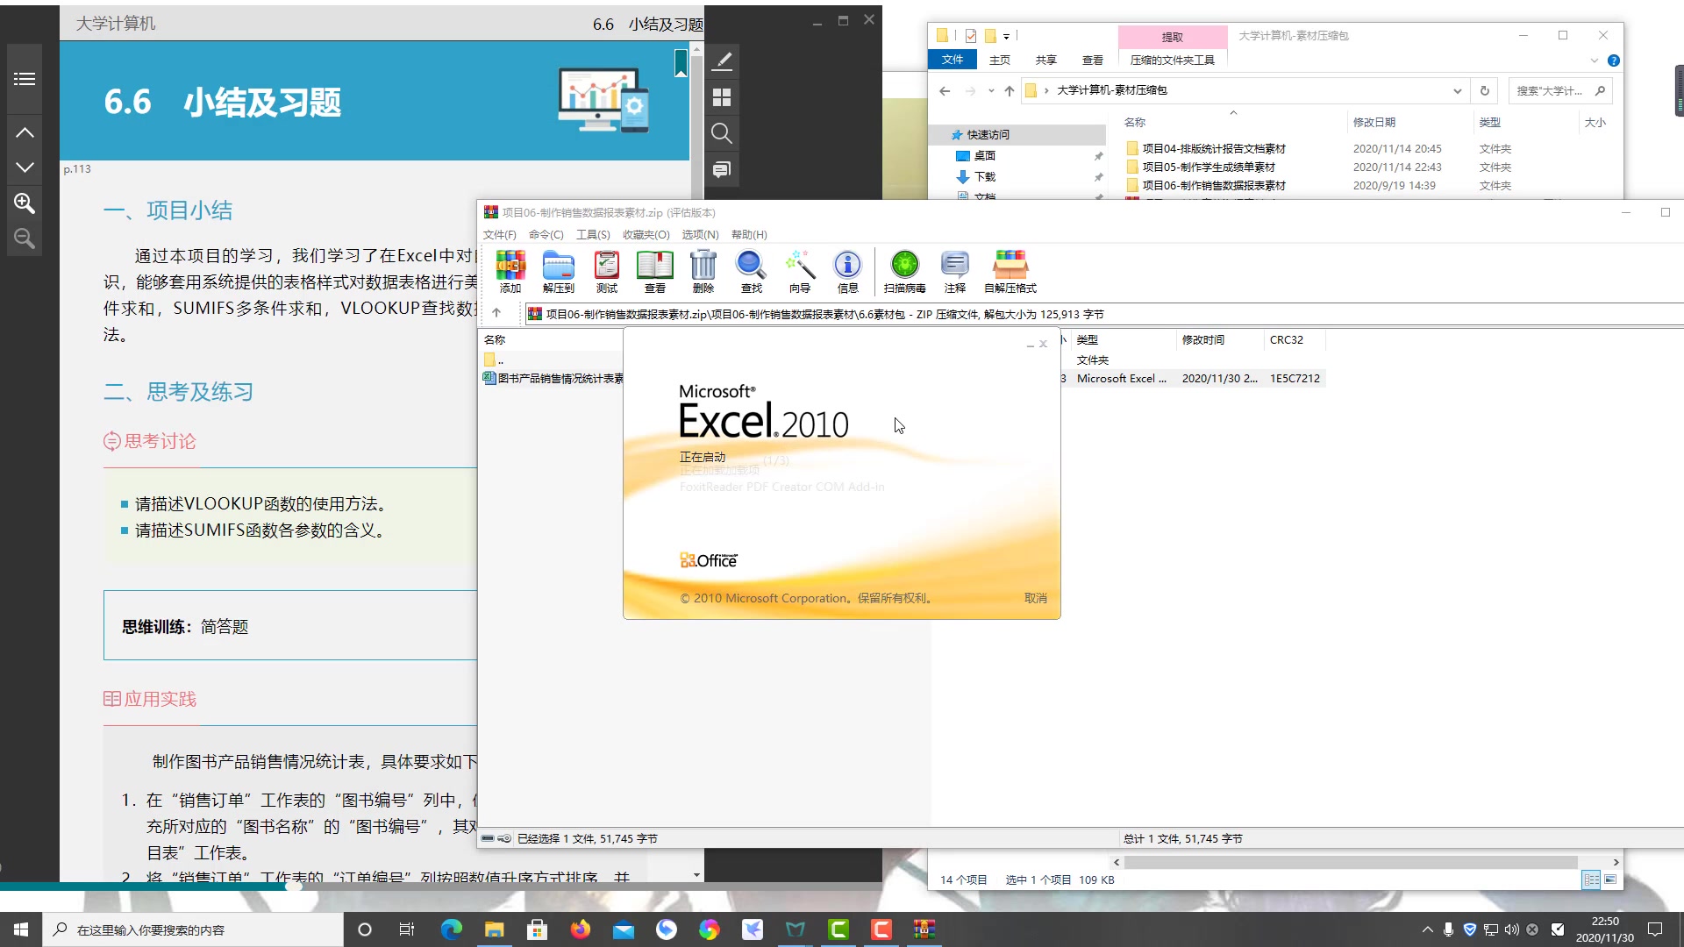
Task: Select 图书产品销售情况统计表 file in WinRAR
Action: [x=553, y=378]
